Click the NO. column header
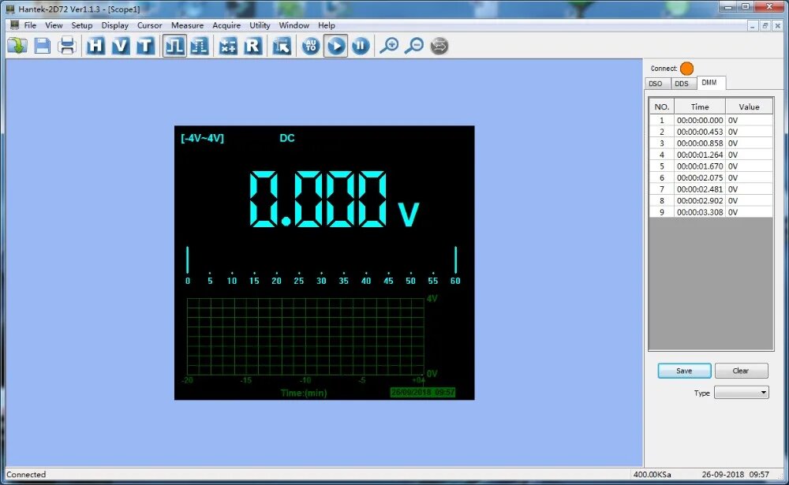This screenshot has height=485, width=789. click(x=662, y=106)
